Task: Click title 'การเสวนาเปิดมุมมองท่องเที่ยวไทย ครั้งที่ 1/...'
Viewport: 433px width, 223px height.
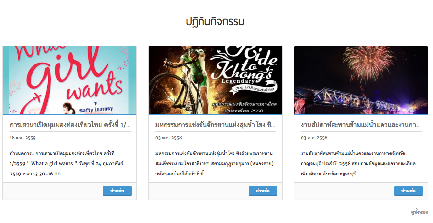Action: pyautogui.click(x=70, y=125)
